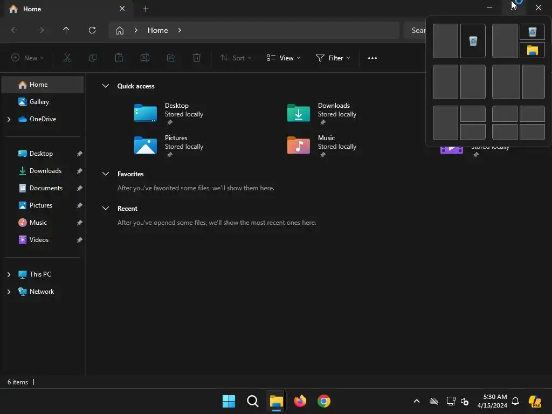Open notifications bell in system tray
This screenshot has height=414, width=552.
tap(515, 401)
